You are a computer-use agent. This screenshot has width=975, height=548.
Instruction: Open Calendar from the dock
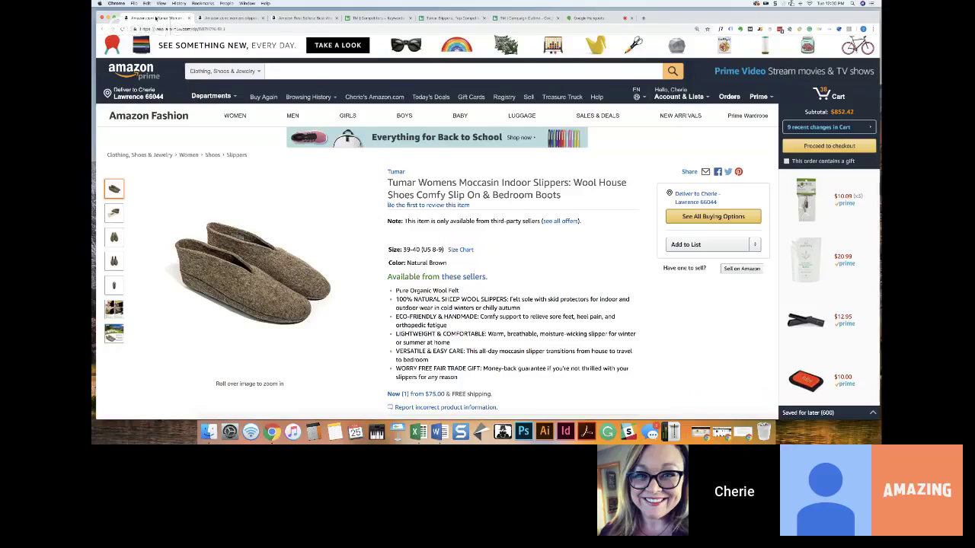click(356, 432)
